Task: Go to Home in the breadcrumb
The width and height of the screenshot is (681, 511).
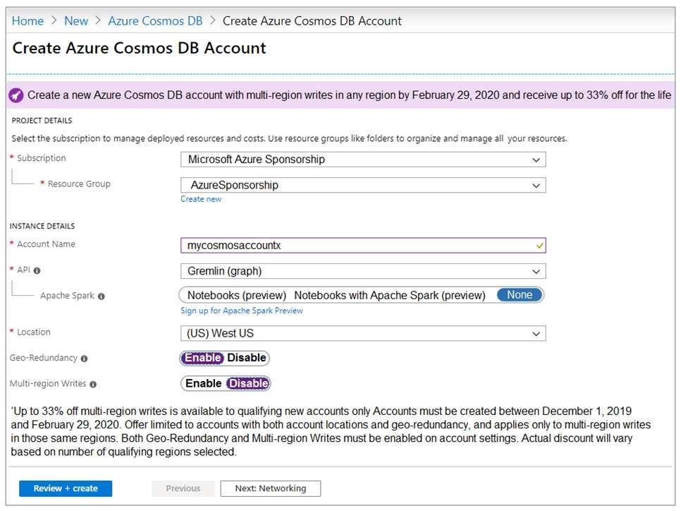Action: [x=27, y=21]
